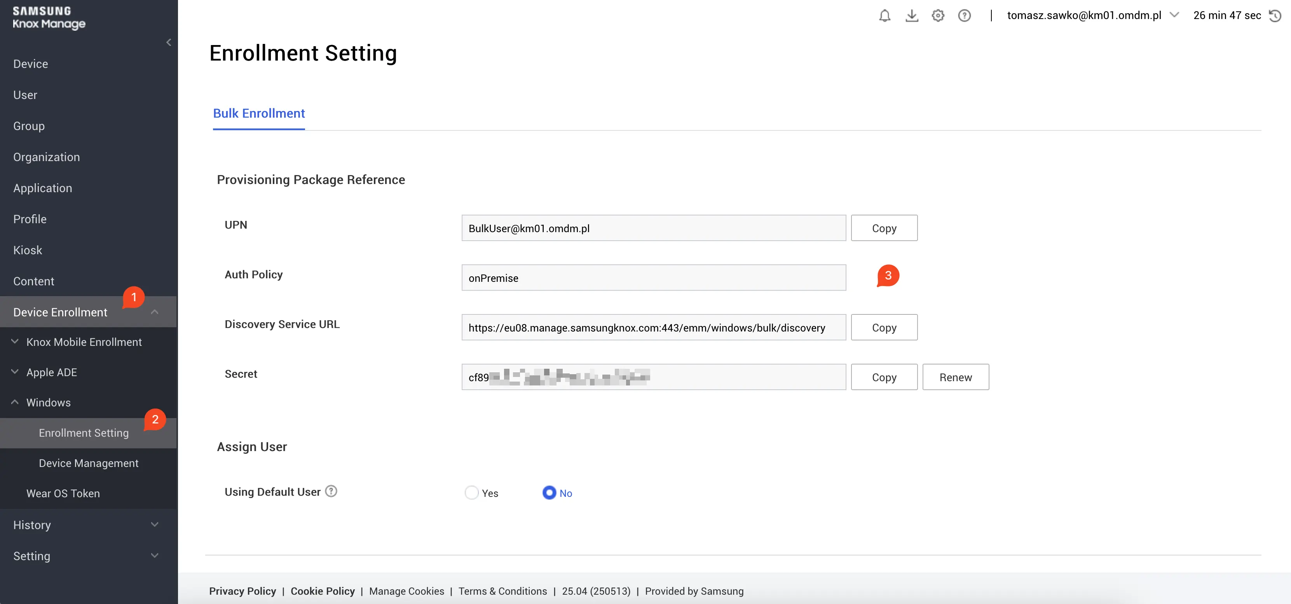Copy the UPN value

pos(884,228)
